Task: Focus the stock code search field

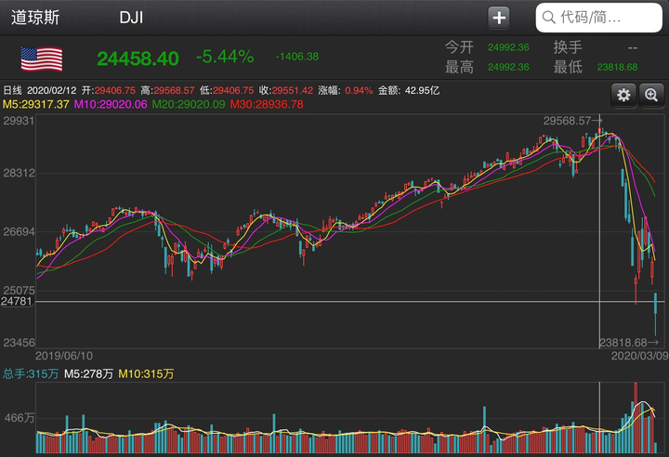Action: [x=599, y=18]
